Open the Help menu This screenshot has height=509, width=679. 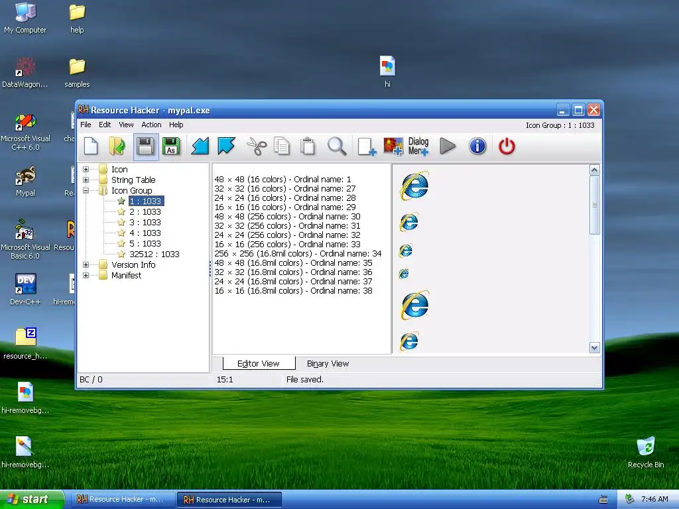tap(176, 125)
